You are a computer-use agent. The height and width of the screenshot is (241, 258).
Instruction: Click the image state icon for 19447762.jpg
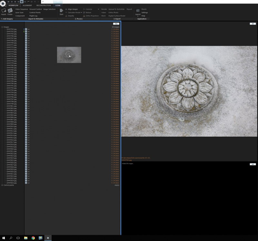click(x=26, y=29)
